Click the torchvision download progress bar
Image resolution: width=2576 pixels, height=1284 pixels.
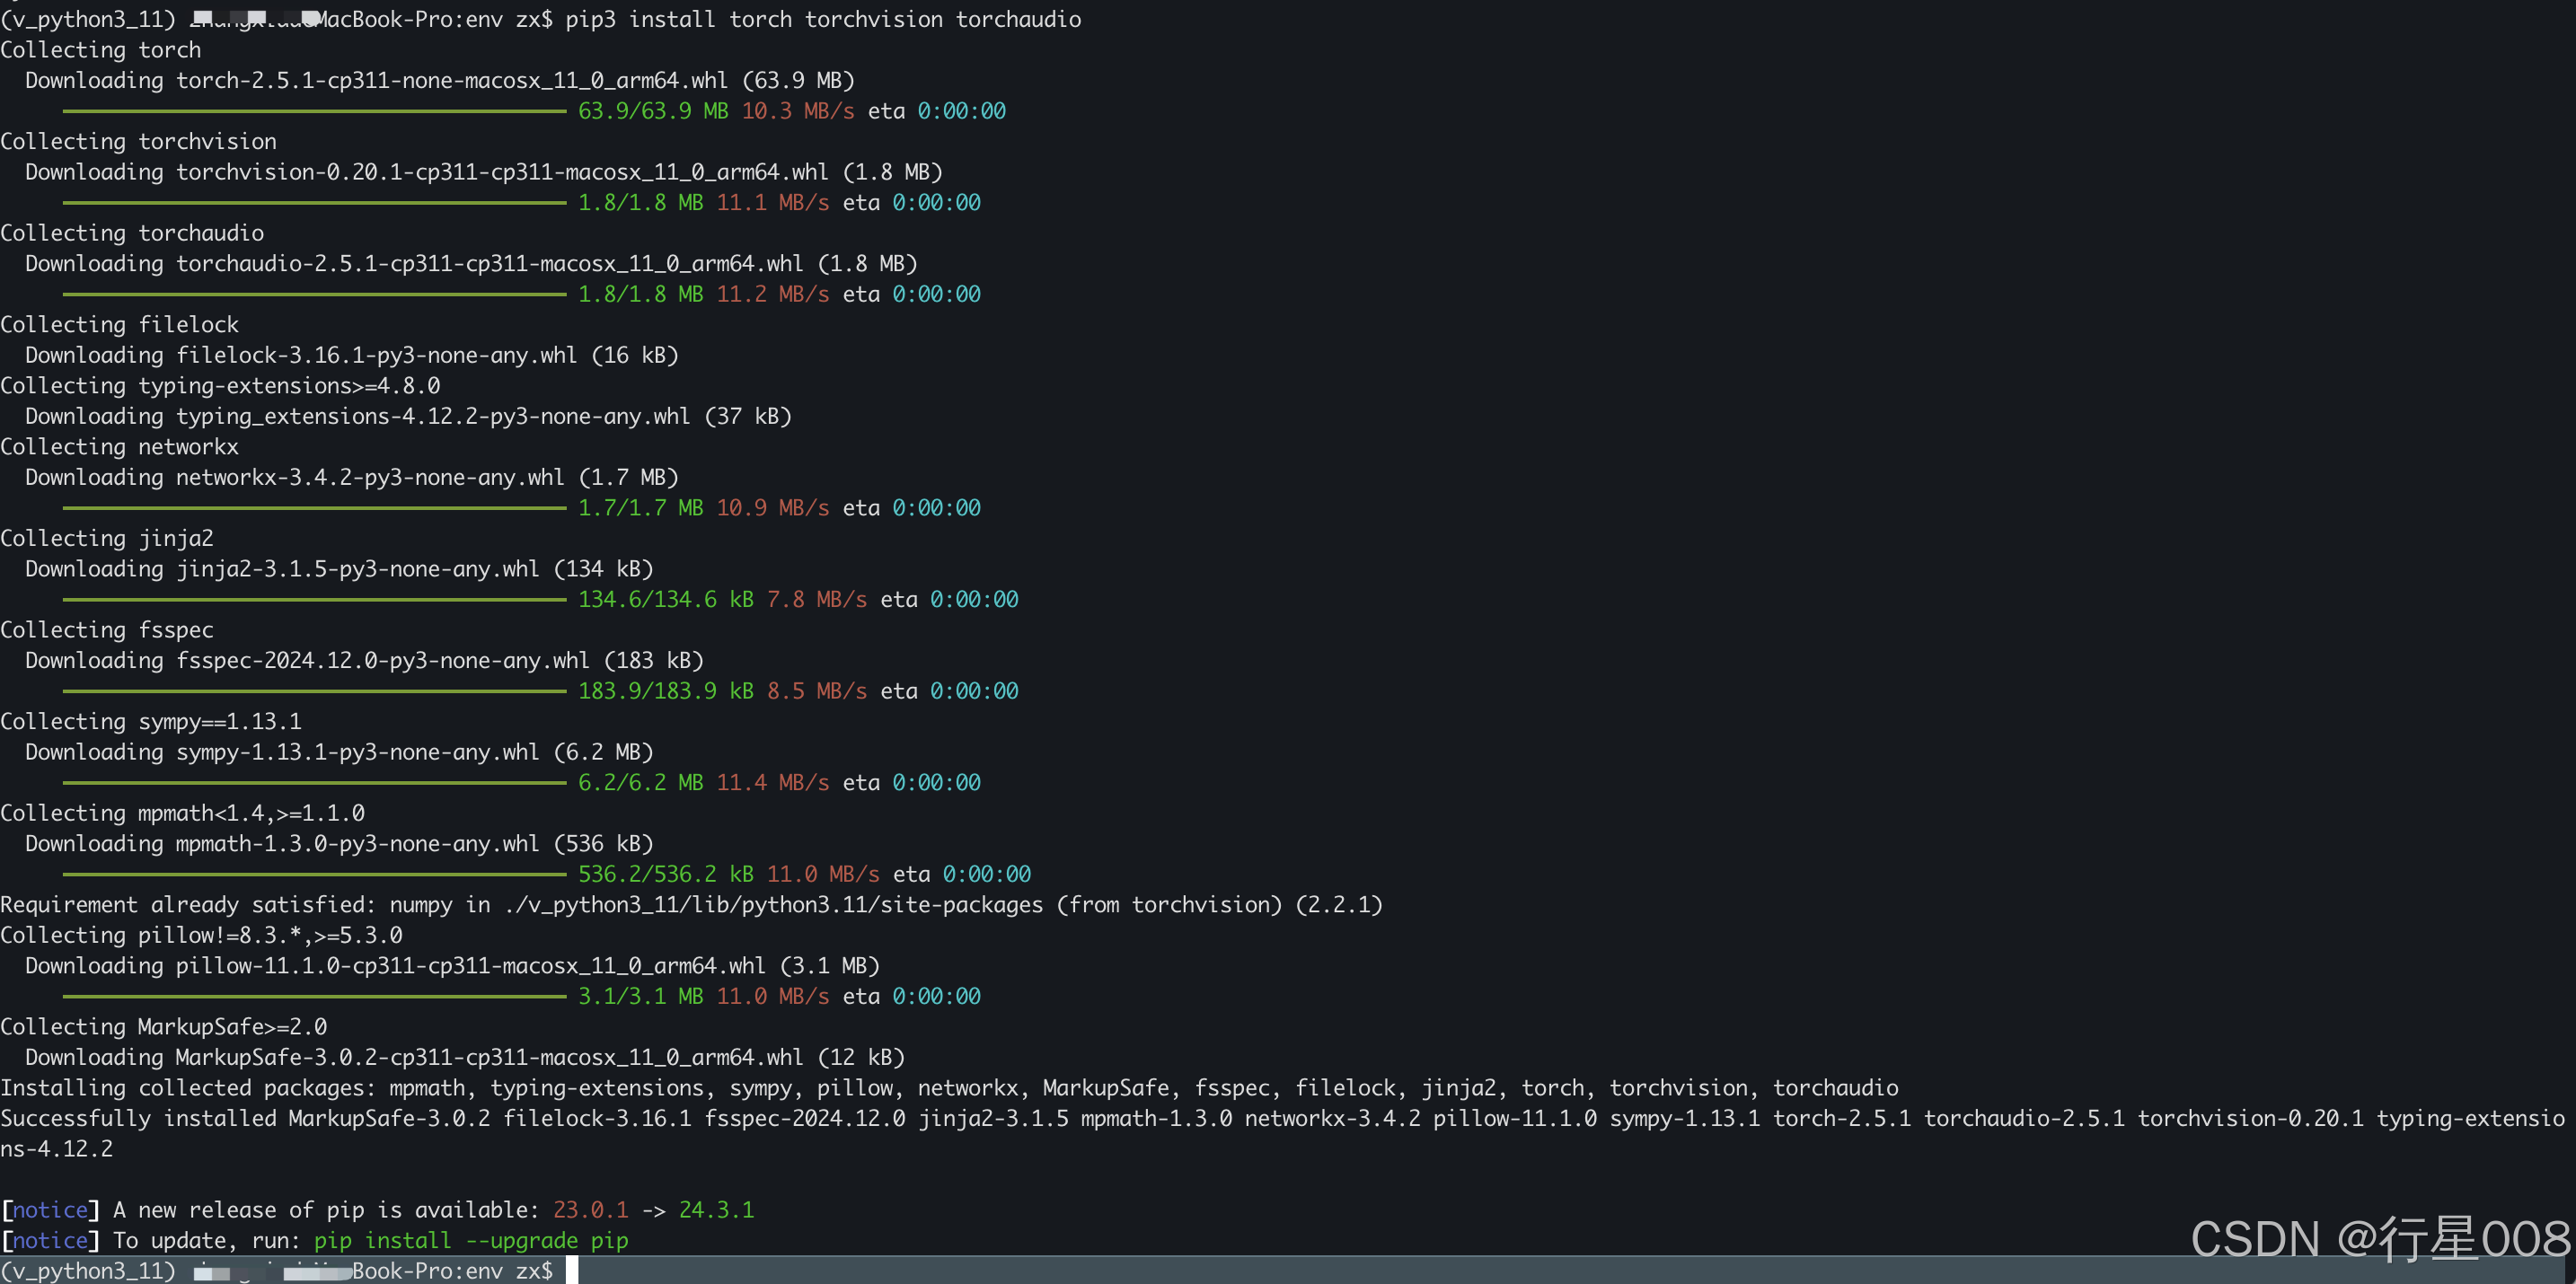[x=314, y=203]
